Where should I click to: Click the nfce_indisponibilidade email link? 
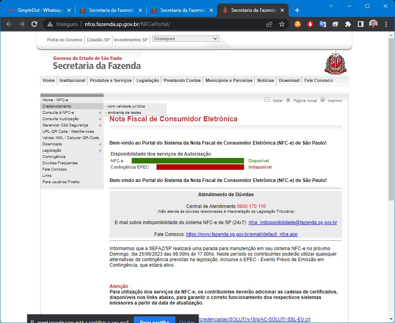coord(293,223)
